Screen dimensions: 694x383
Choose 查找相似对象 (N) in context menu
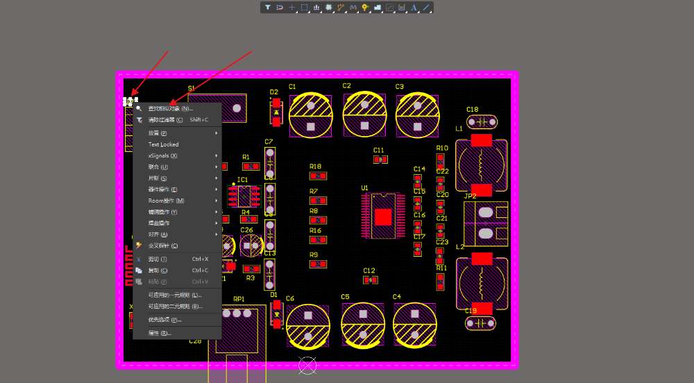coord(177,108)
